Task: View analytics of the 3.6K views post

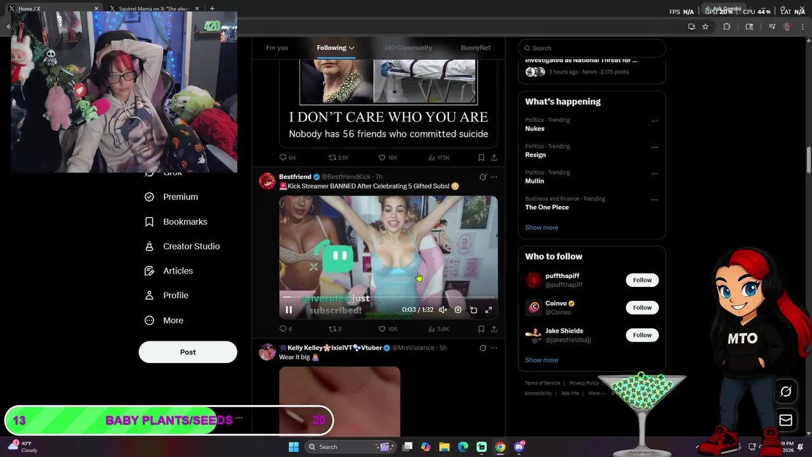Action: click(x=438, y=329)
